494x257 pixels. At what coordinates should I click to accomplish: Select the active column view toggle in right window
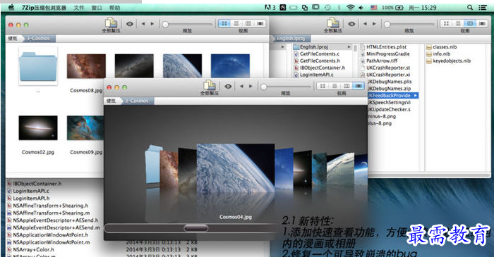point(470,23)
